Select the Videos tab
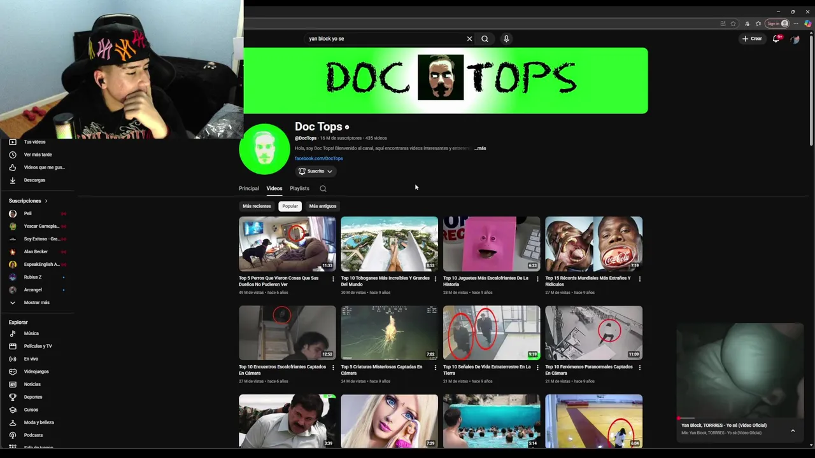The width and height of the screenshot is (815, 458). (274, 189)
